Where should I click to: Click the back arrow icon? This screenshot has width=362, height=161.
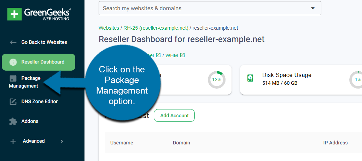pyautogui.click(x=13, y=42)
